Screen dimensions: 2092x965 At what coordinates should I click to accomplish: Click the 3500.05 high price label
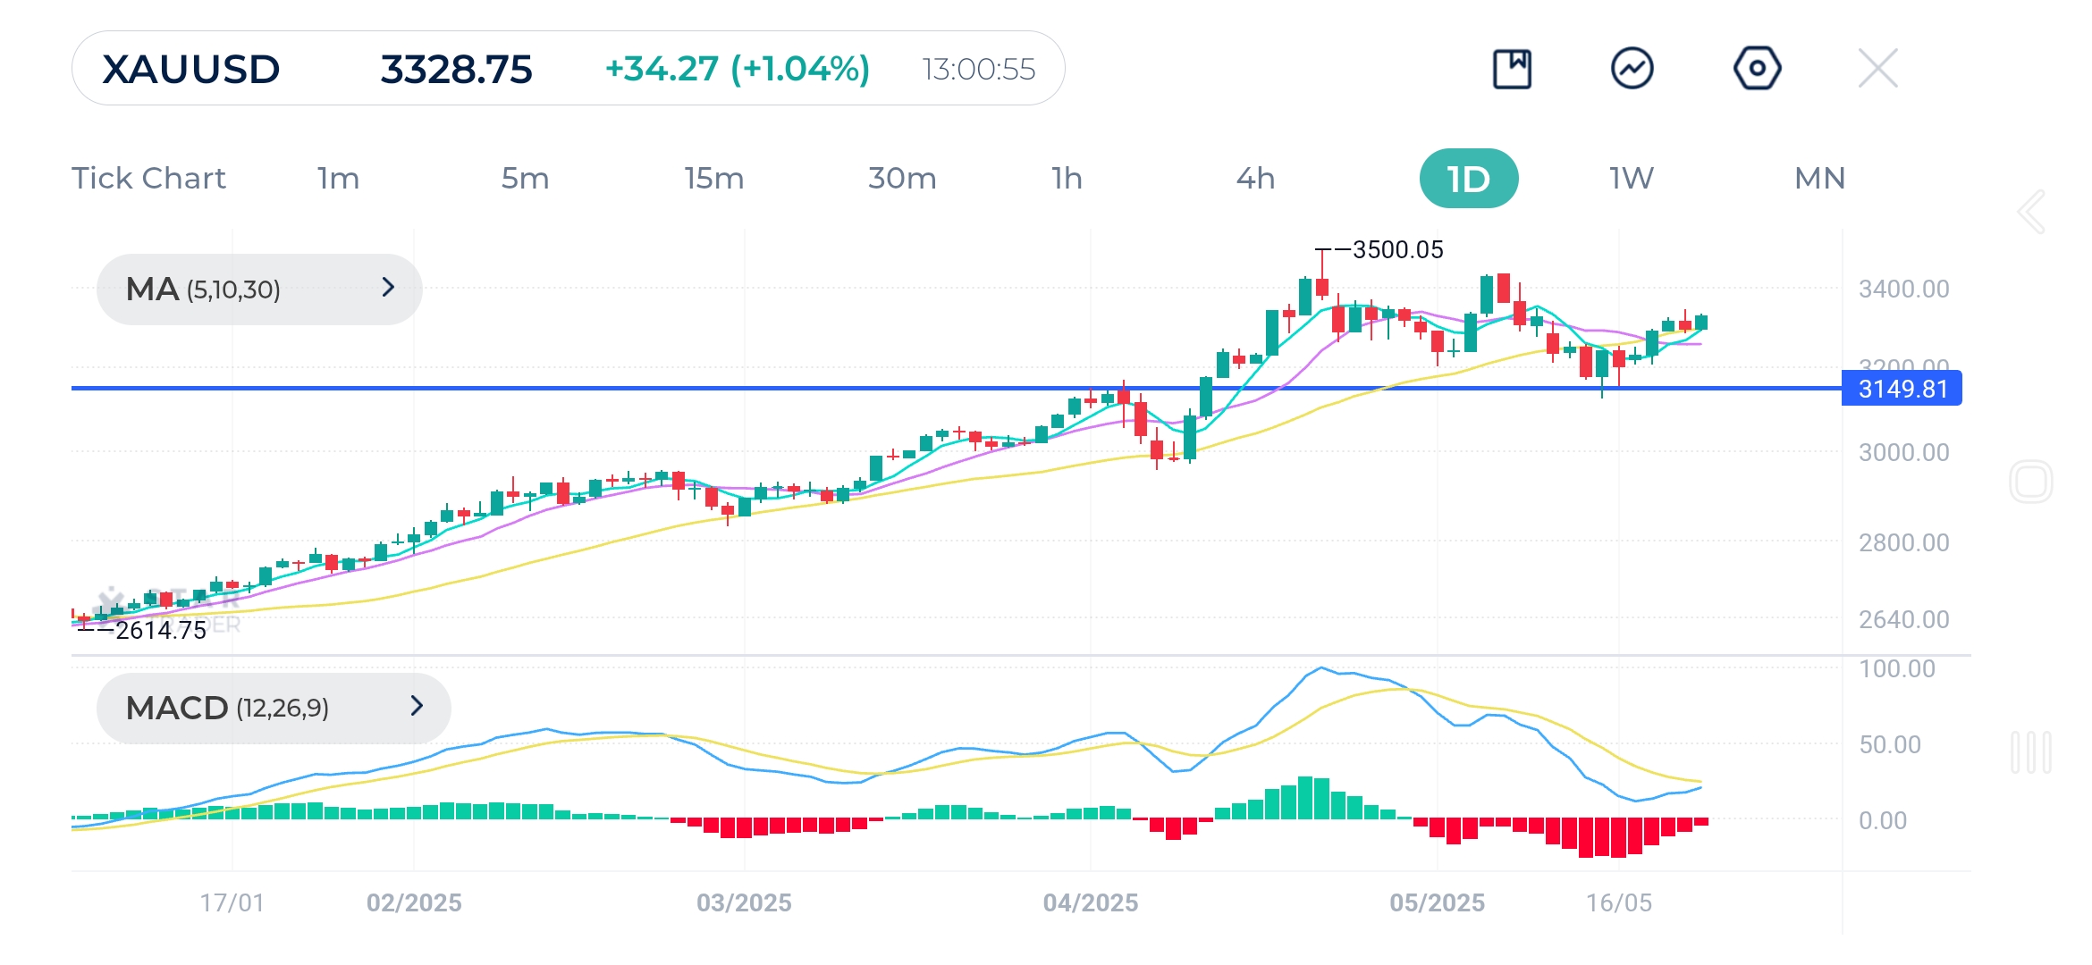(1398, 248)
